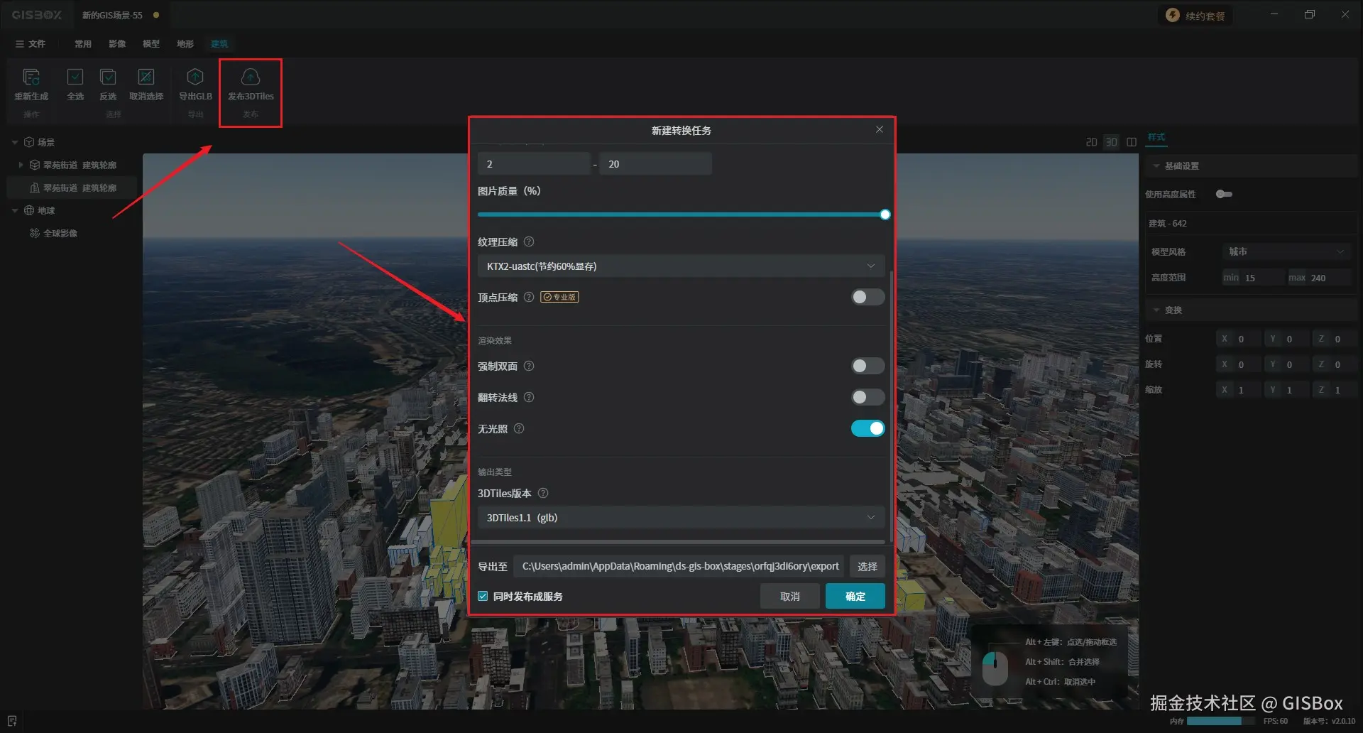Click the 地球 globe icon in the tree
The image size is (1363, 733).
pyautogui.click(x=29, y=211)
